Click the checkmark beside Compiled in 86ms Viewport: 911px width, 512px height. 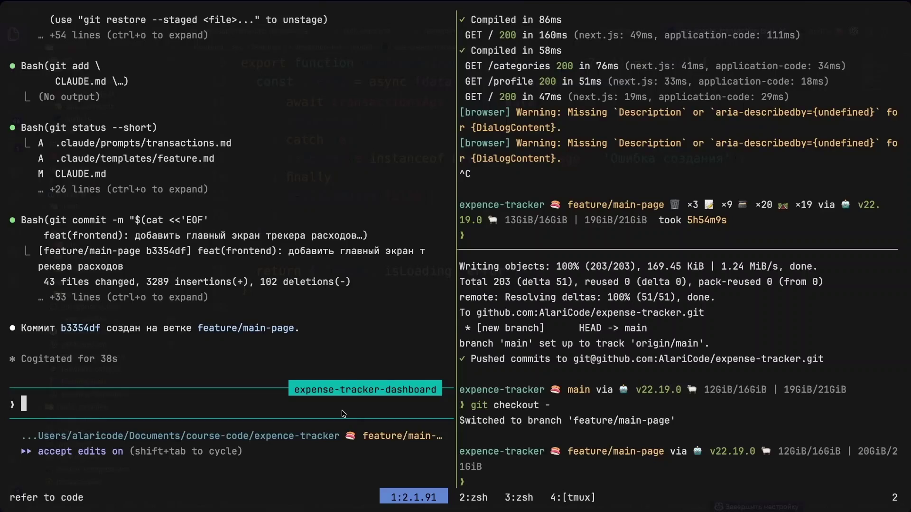[462, 19]
